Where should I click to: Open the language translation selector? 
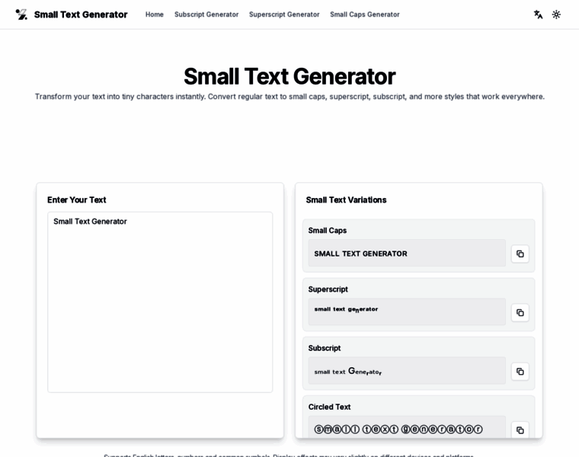coord(538,14)
